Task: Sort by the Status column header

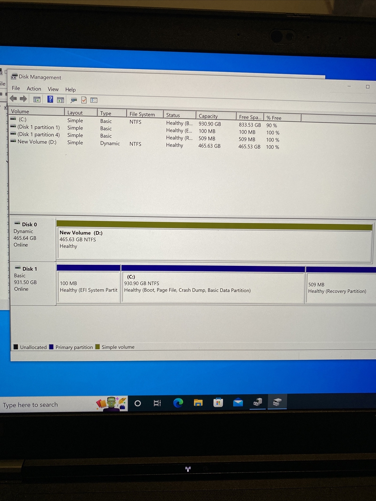Action: [180, 115]
